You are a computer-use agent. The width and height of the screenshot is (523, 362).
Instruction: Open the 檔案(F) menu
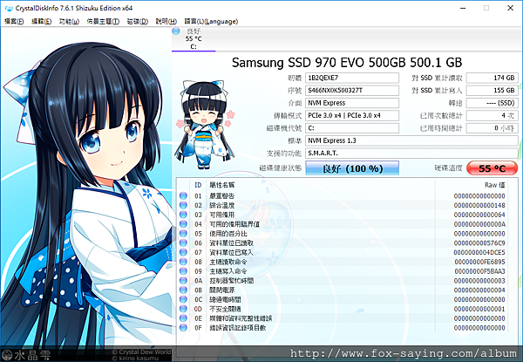pos(14,21)
